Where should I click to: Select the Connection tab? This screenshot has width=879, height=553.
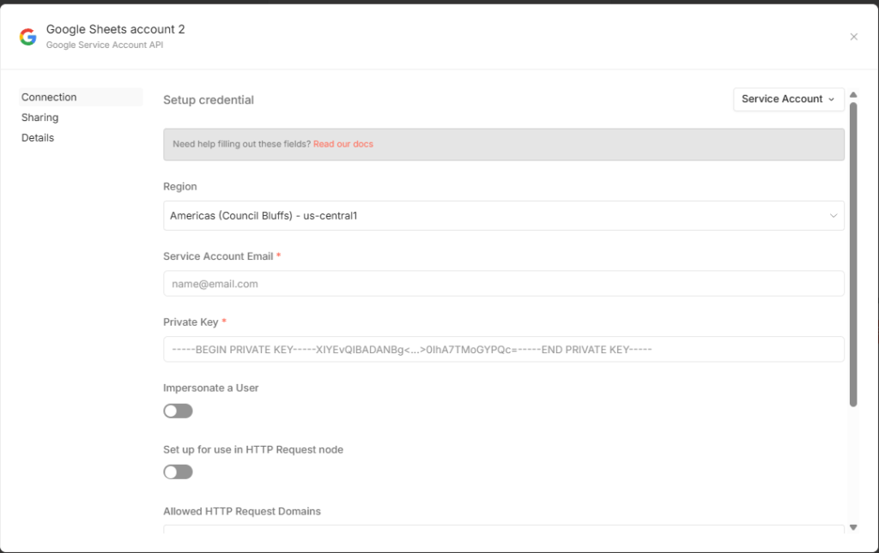pos(50,98)
